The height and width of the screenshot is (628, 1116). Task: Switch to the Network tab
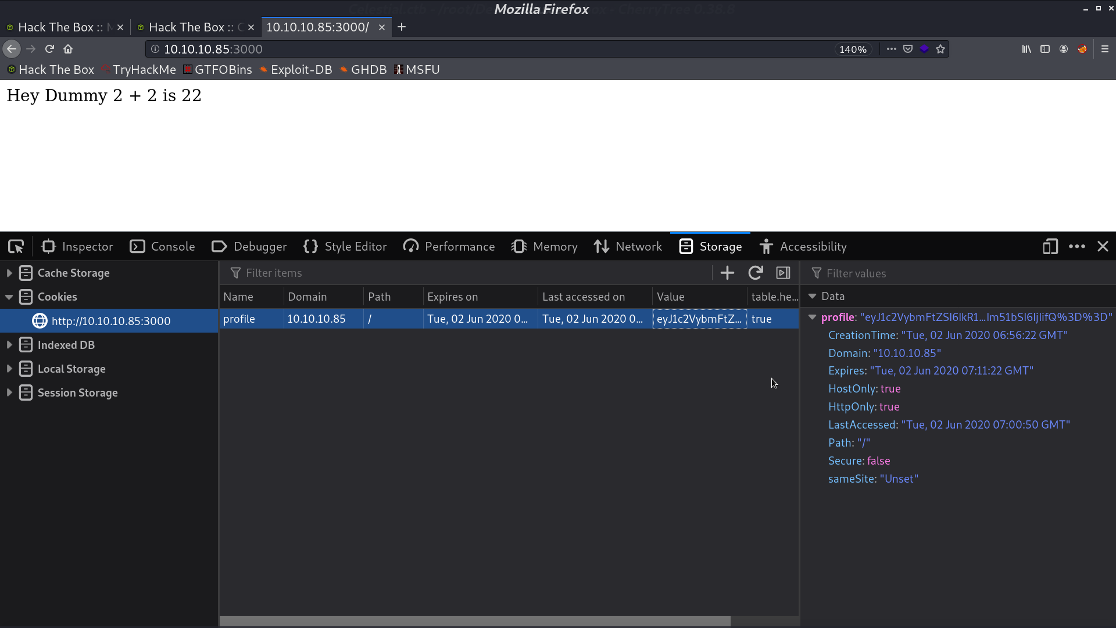point(628,247)
